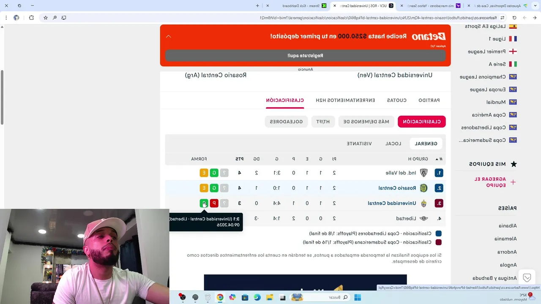Open the Windows Start menu
The image size is (541, 304).
tap(358, 297)
